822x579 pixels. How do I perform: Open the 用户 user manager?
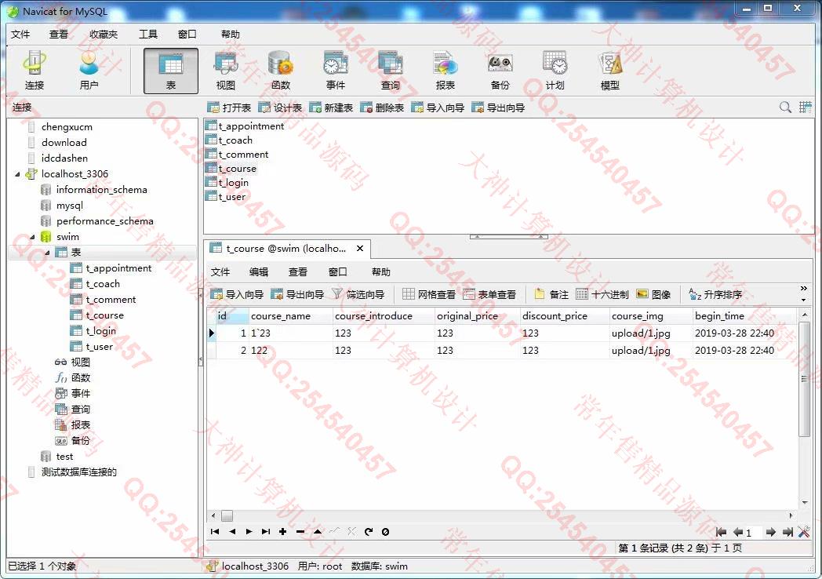click(x=89, y=71)
